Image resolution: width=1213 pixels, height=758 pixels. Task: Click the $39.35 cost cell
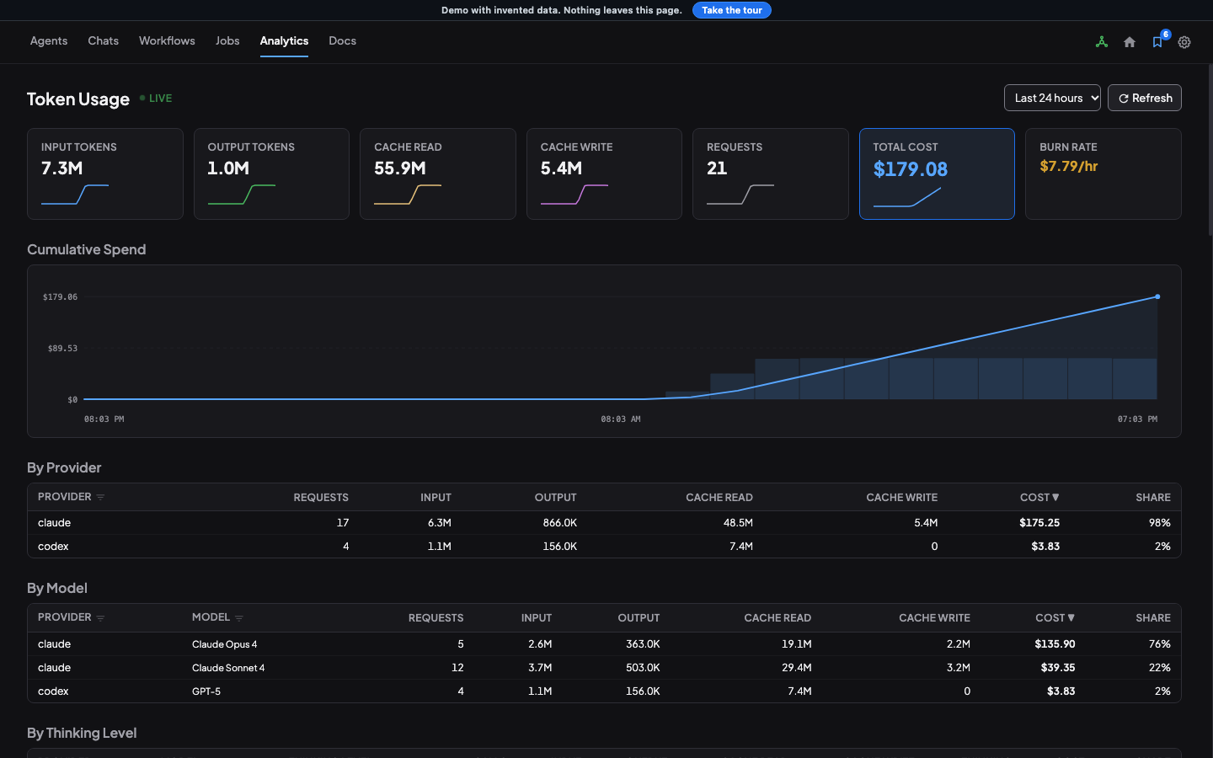[x=1058, y=668]
